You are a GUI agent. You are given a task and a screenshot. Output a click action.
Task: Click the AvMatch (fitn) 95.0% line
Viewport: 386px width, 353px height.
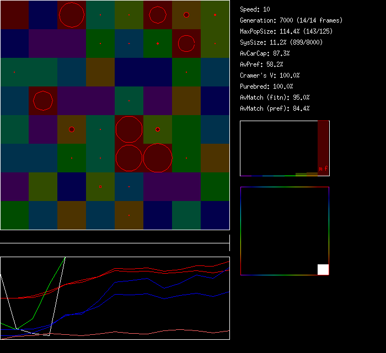coord(275,97)
